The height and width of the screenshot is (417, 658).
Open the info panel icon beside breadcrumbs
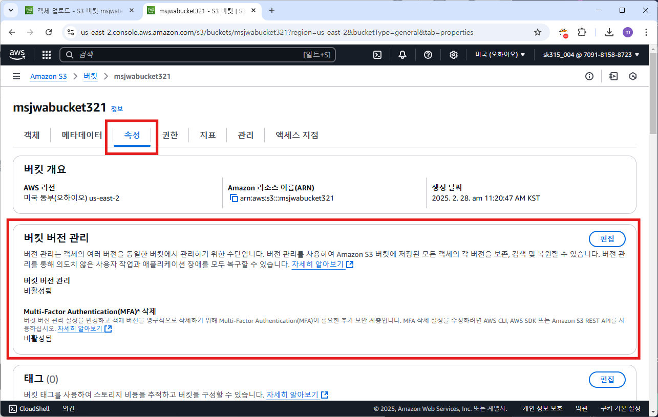tap(589, 76)
